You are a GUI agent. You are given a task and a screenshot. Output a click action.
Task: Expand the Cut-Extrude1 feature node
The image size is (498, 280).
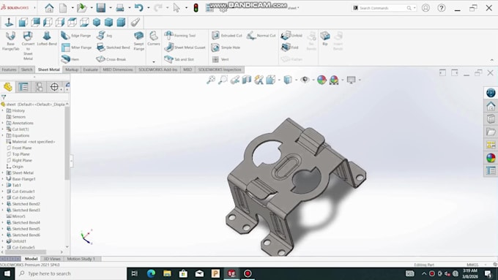pos(3,192)
